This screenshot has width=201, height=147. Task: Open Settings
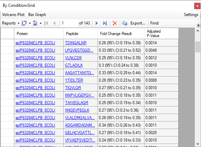(191, 15)
